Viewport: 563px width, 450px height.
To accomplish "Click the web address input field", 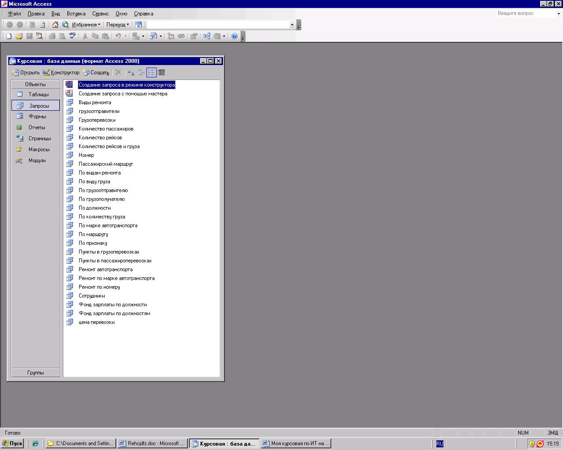I will click(218, 25).
